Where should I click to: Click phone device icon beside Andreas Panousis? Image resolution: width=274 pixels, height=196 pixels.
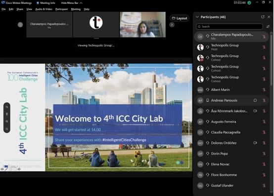pos(207,100)
